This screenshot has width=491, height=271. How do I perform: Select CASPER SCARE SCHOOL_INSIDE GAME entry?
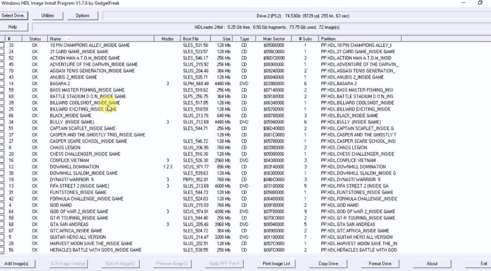[x=88, y=141]
